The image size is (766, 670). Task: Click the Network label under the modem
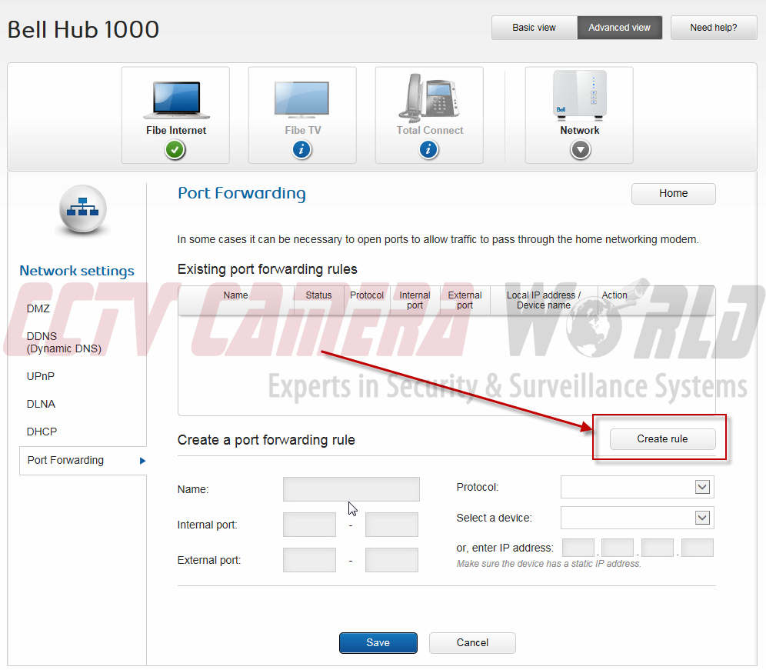click(x=580, y=131)
